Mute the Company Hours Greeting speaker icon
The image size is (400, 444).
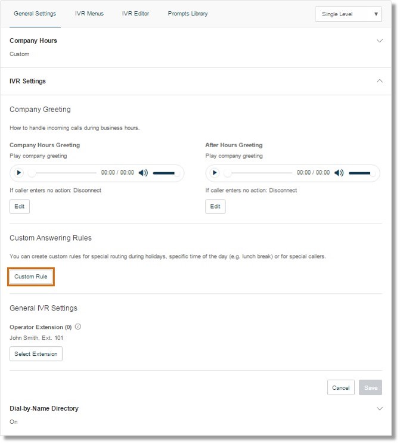point(143,173)
